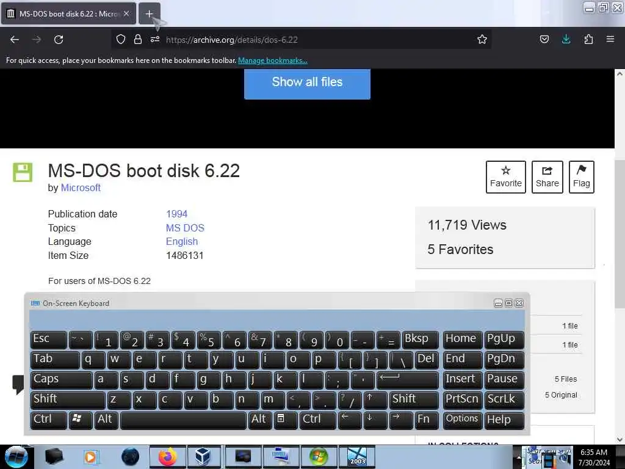Click the space bar on On-Screen Keyboard

[183, 420]
